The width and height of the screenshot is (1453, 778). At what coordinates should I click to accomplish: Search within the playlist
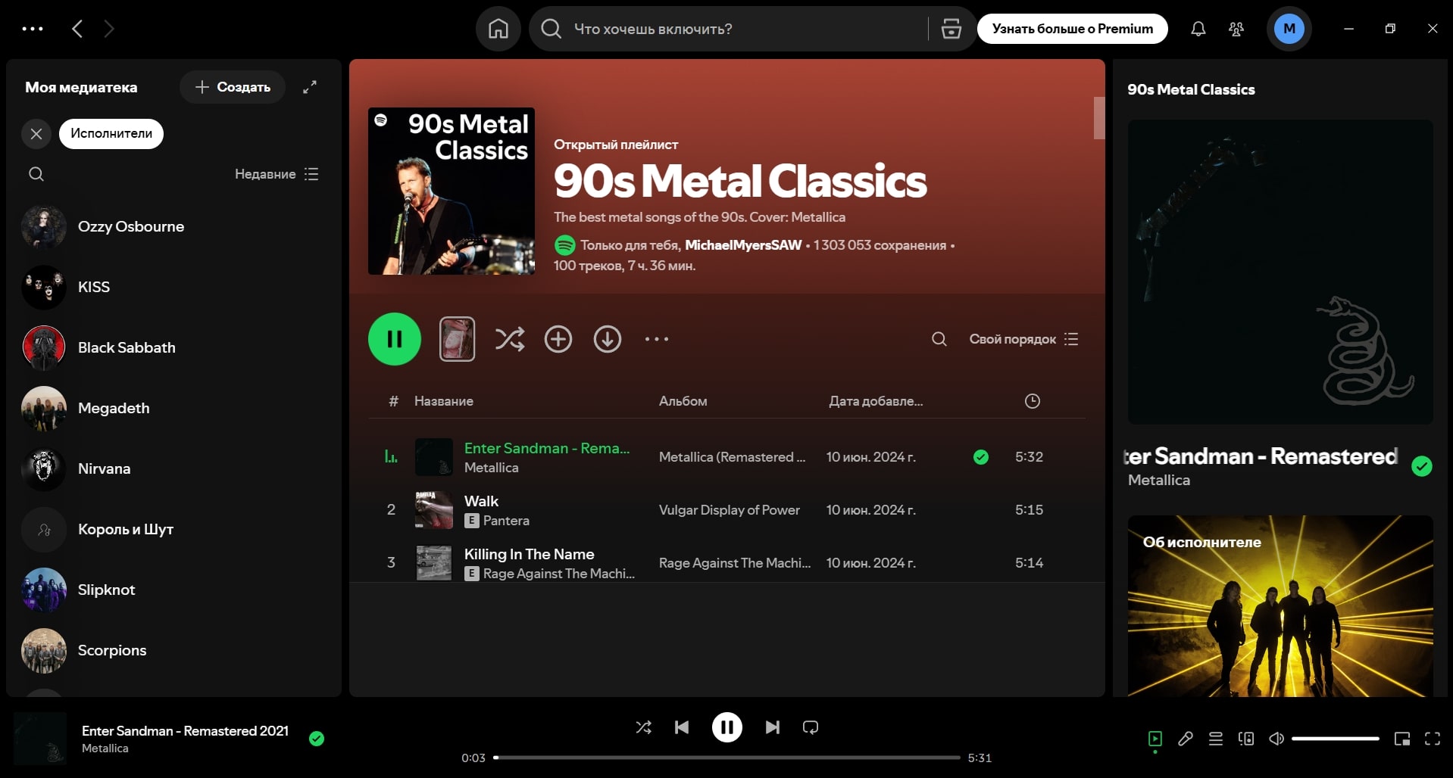[x=939, y=339]
